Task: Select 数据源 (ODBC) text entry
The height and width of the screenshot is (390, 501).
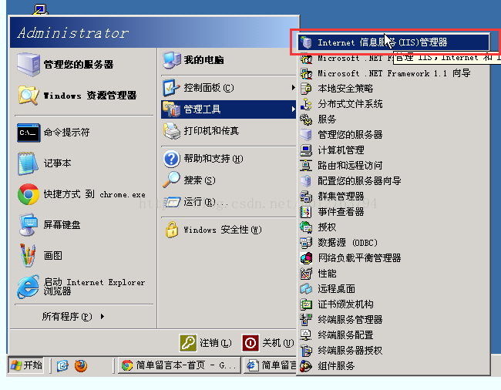Action: tap(348, 243)
